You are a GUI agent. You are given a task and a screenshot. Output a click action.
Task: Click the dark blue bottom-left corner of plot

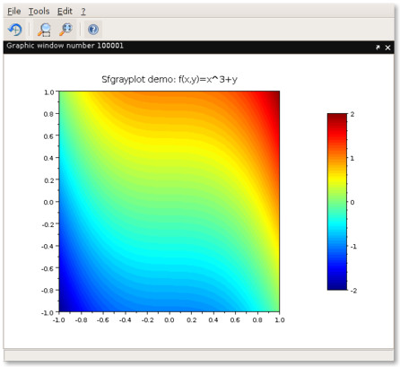click(x=65, y=306)
